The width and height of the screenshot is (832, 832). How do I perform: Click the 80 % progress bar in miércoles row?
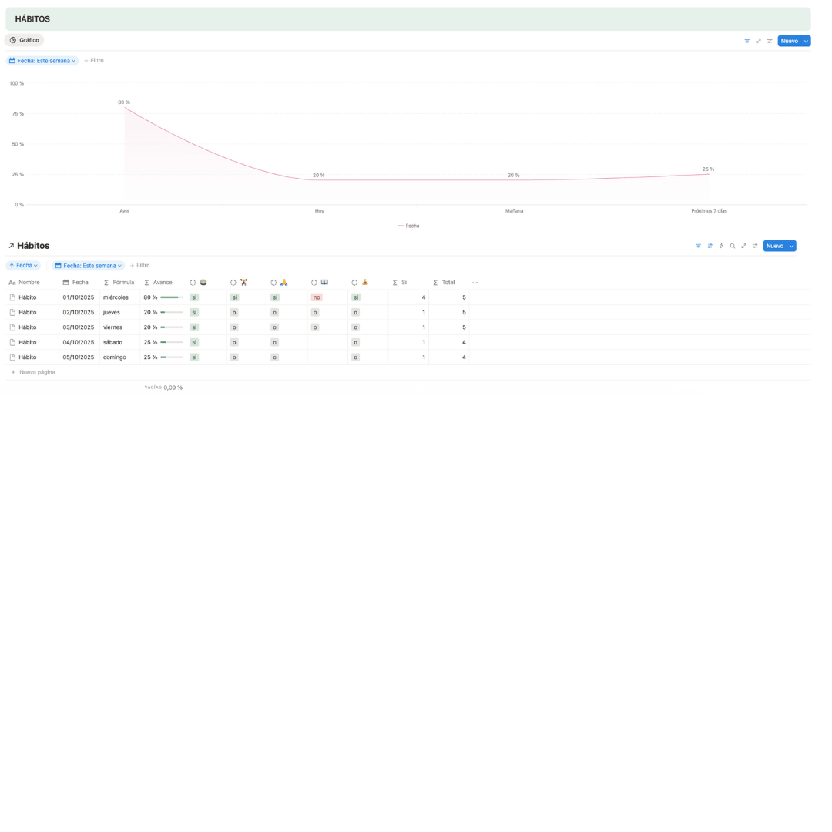(171, 297)
